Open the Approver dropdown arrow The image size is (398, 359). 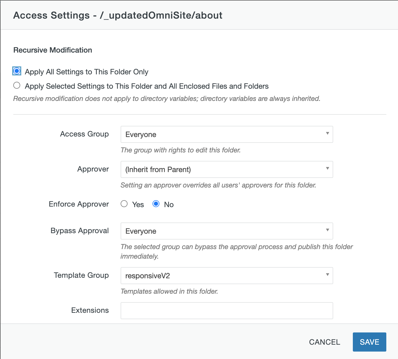pos(327,169)
